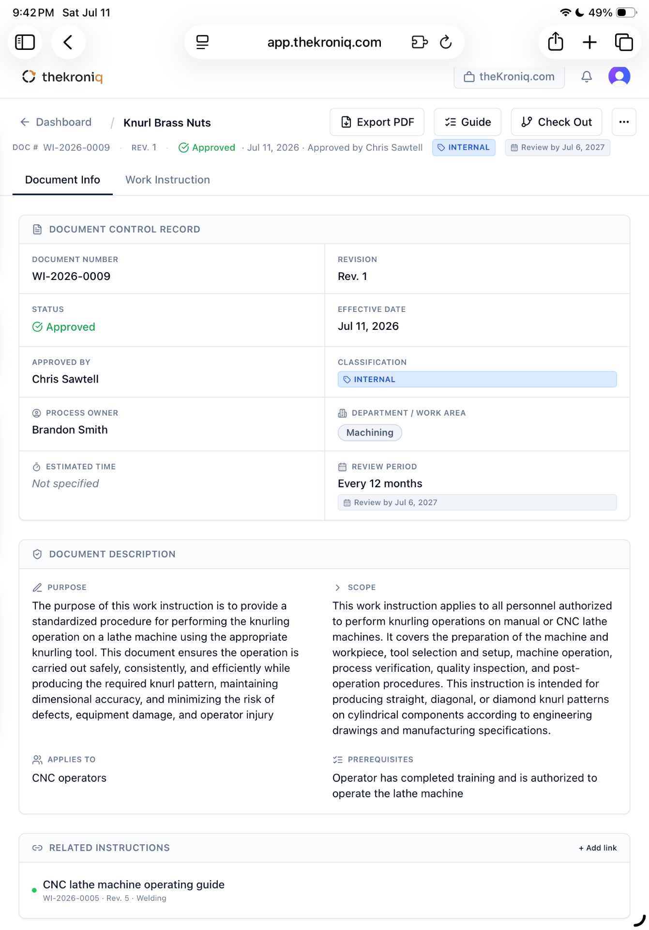Open the theKroniq.com workspace selector
The image size is (649, 930).
[x=509, y=77]
